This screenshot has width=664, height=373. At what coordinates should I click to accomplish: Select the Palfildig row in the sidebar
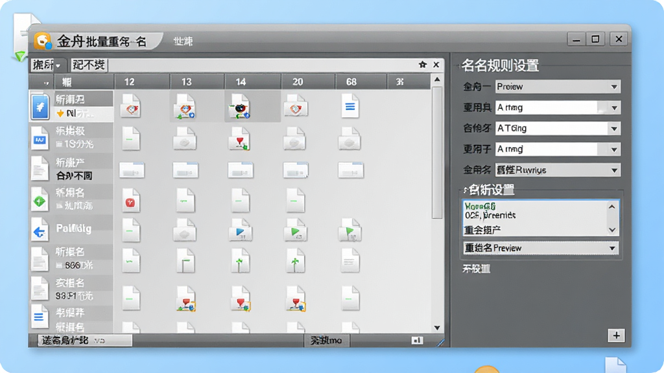point(72,231)
